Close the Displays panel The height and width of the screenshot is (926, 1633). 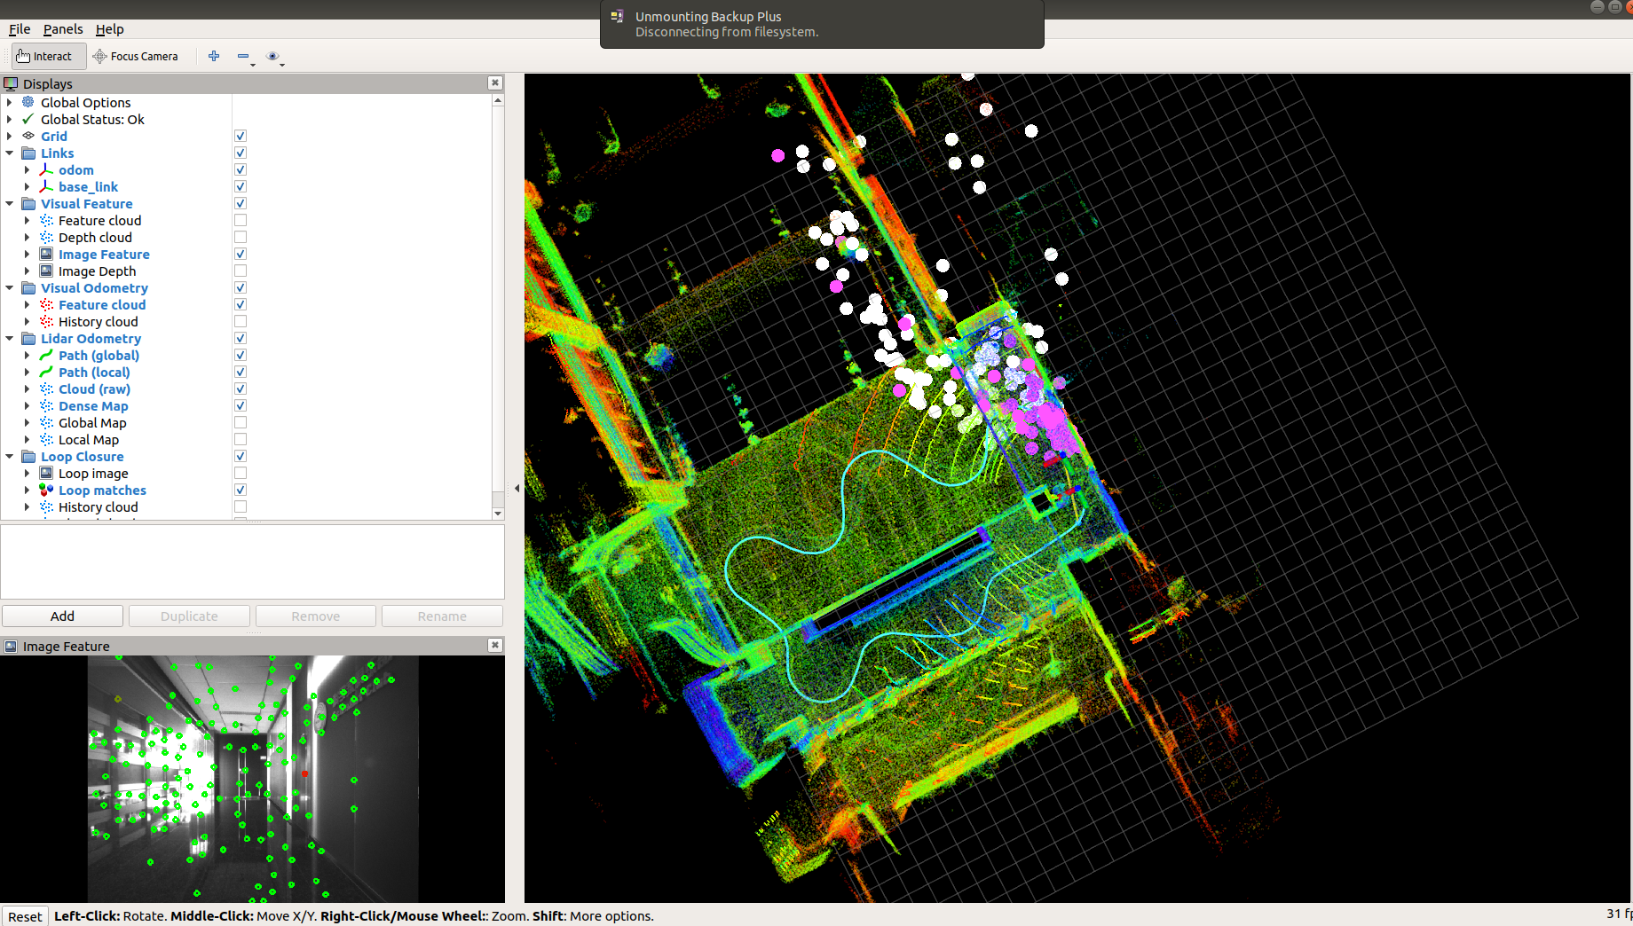point(495,82)
